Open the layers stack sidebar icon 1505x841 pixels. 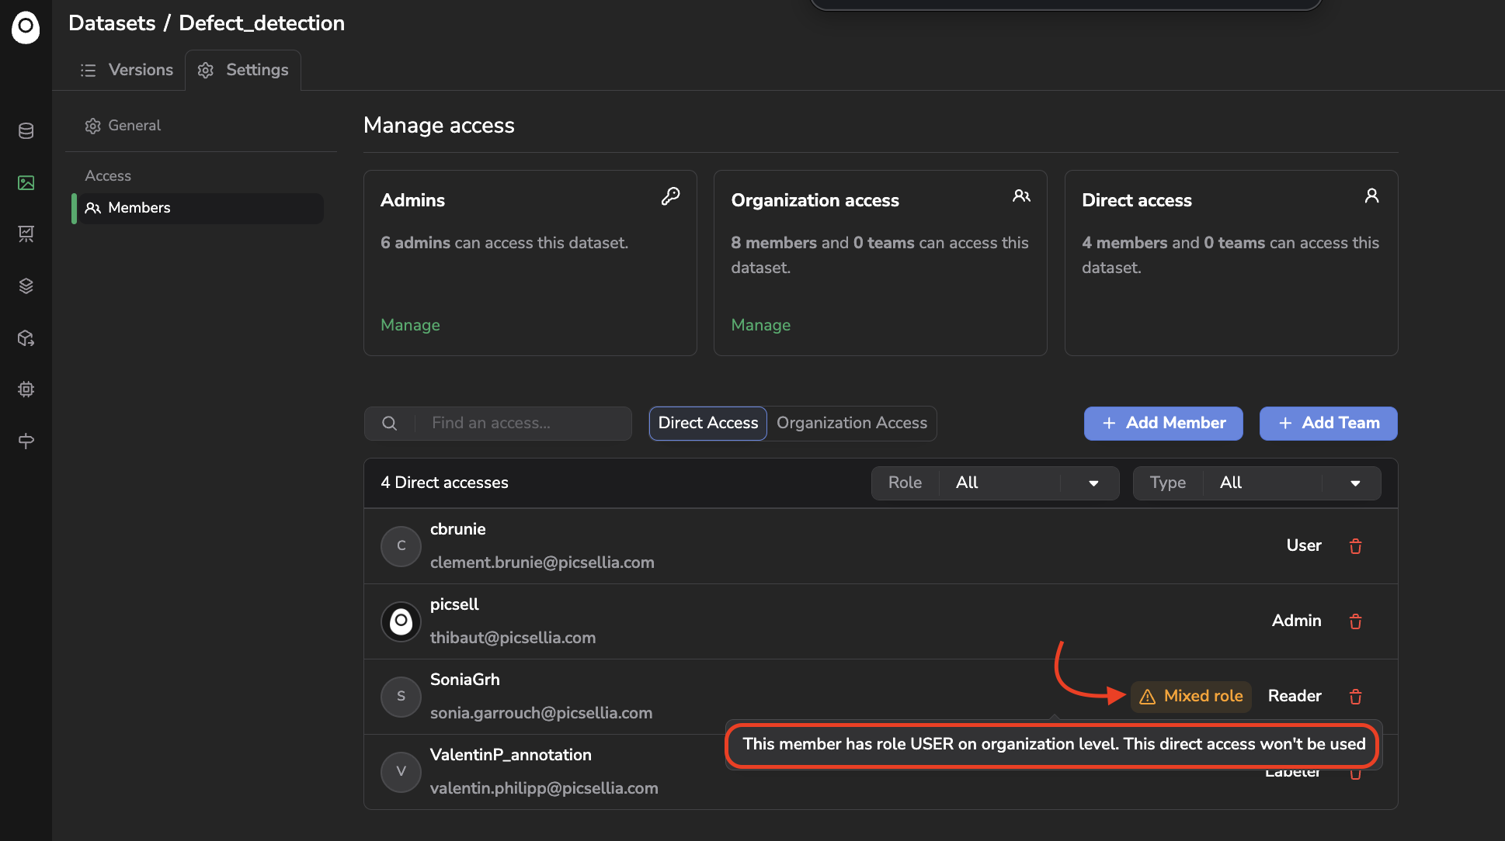point(26,286)
